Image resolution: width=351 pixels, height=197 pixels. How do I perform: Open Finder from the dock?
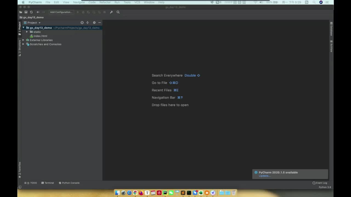pos(117,193)
